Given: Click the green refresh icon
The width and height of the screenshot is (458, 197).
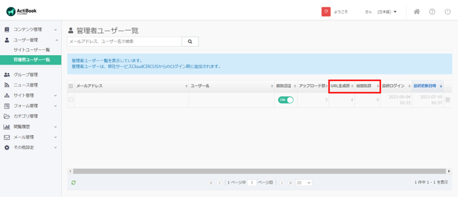Looking at the screenshot, I should click(74, 183).
